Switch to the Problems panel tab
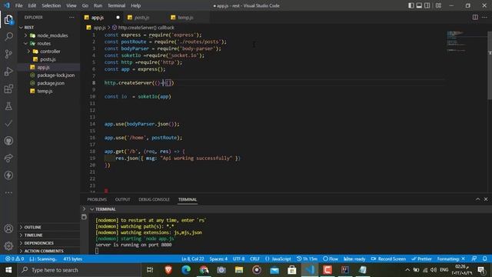This screenshot has width=492, height=277. [97, 199]
